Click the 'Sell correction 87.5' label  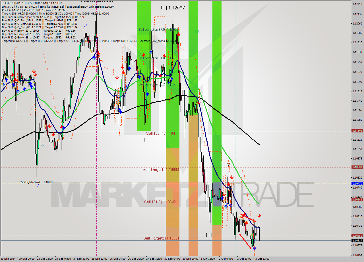tap(158, 30)
